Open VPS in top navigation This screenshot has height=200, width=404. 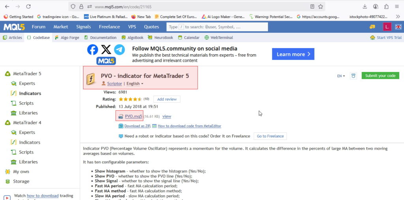tap(132, 27)
